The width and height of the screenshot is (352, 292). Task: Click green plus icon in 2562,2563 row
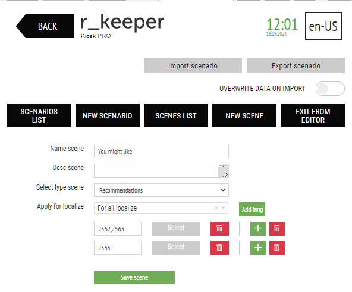pyautogui.click(x=258, y=228)
